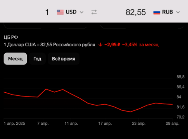The image size is (188, 139).
Task: Click the chart low point near 23 апр.
Action: click(x=130, y=112)
